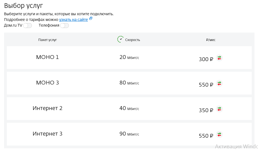The width and height of the screenshot is (258, 151).
Task: Click the external link icon after узнать на сайте
Action: click(x=91, y=19)
